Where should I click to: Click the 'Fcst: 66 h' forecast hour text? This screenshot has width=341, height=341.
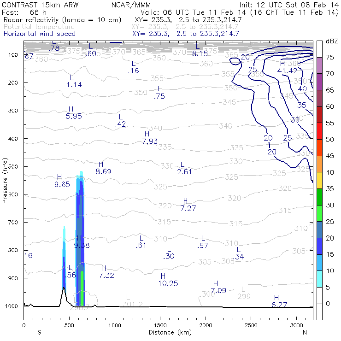tap(24, 12)
